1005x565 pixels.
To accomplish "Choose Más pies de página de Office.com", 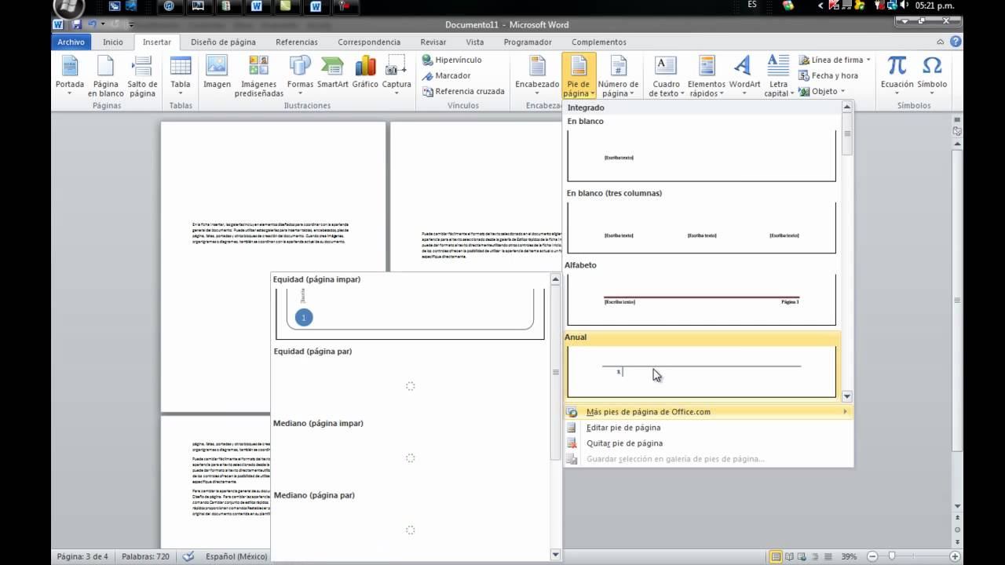I will [707, 412].
